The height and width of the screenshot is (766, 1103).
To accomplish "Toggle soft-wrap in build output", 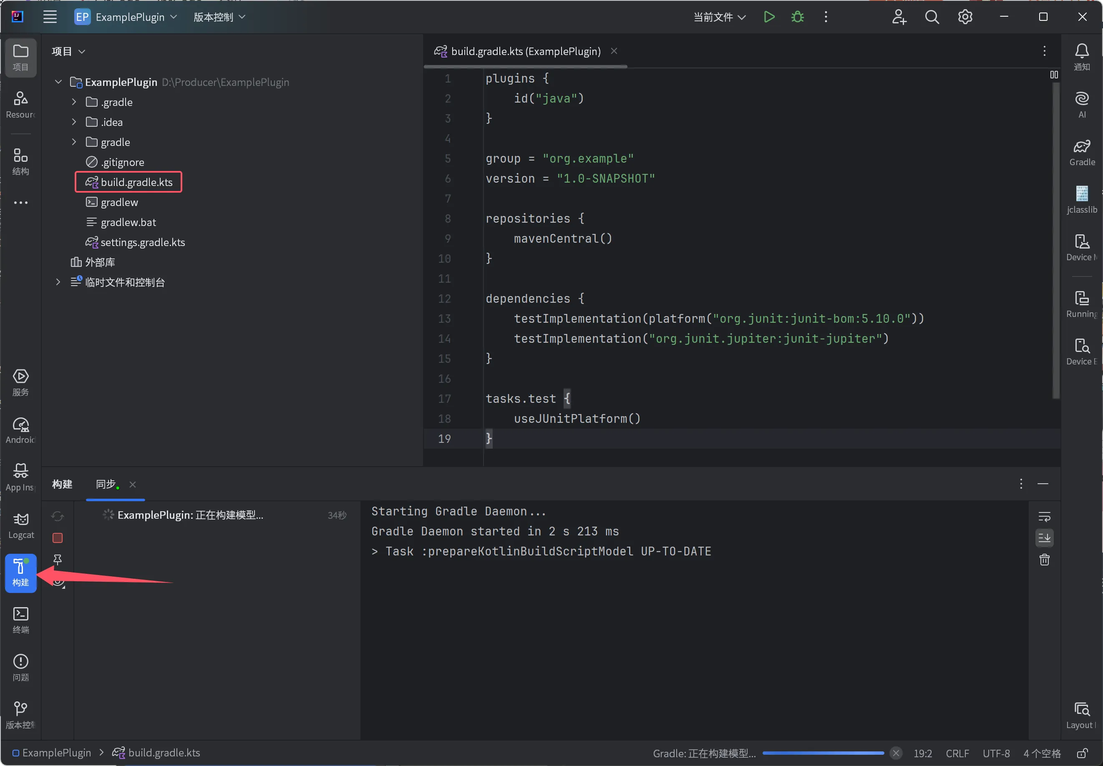I will coord(1045,516).
